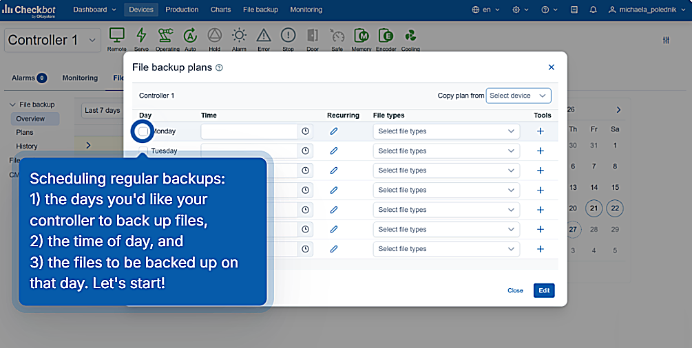Screen dimensions: 692x348
Task: Edit Monday recurring with pencil icon
Action: 334,131
